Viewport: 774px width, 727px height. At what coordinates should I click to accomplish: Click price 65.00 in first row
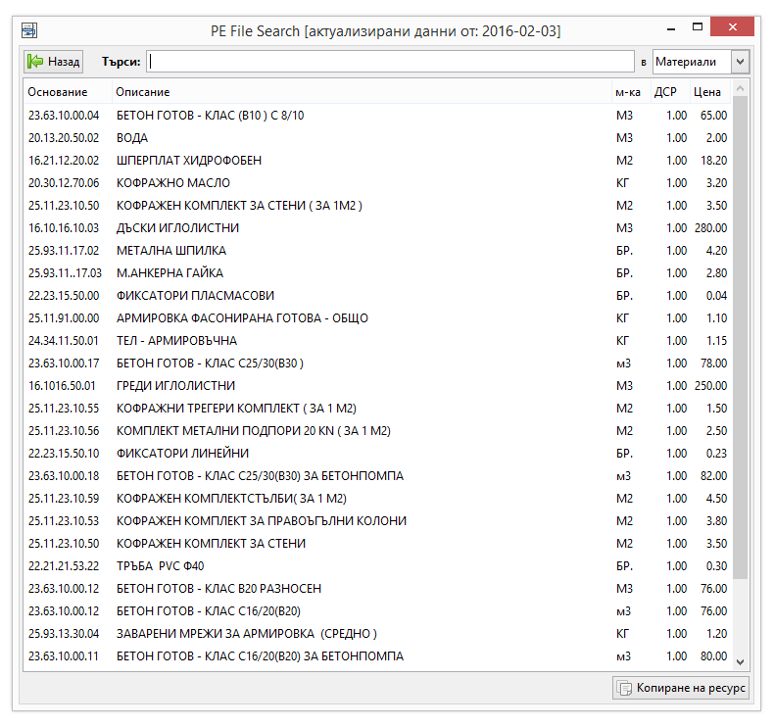[x=714, y=116]
